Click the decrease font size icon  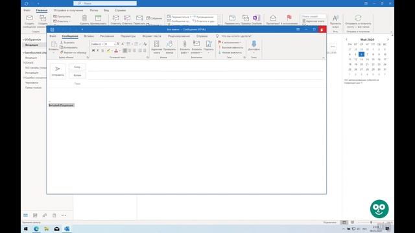(123, 44)
